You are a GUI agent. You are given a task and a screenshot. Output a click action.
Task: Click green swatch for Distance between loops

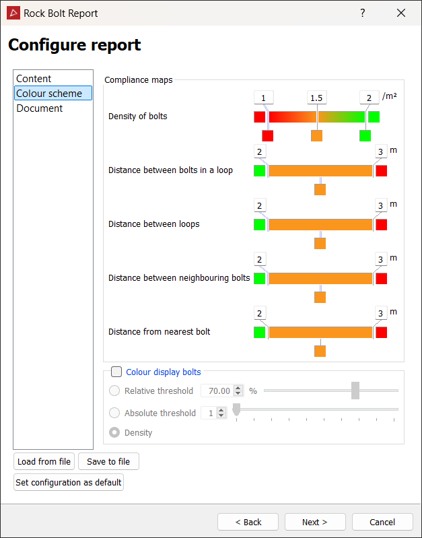click(259, 224)
